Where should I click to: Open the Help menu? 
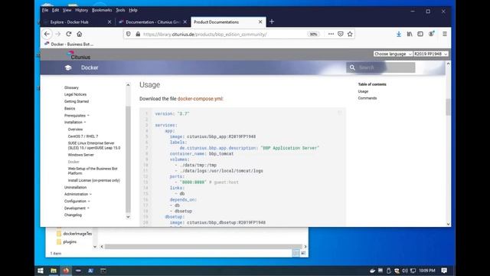[133, 10]
